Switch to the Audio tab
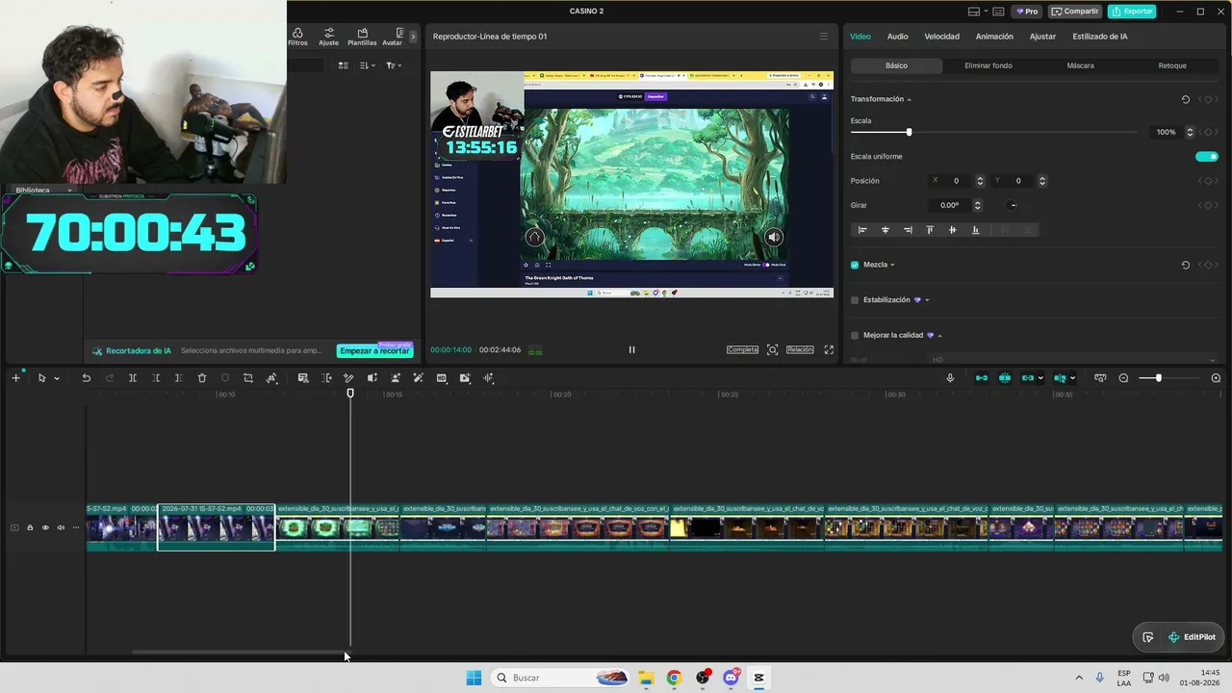This screenshot has height=693, width=1232. (897, 37)
